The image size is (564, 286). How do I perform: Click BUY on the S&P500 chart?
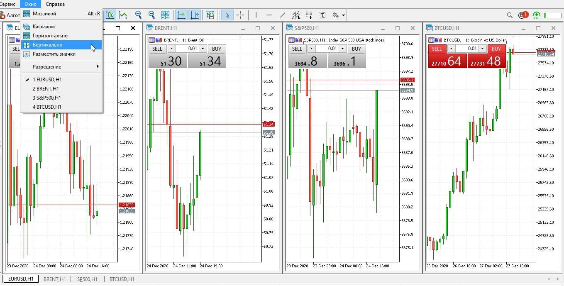pos(356,49)
